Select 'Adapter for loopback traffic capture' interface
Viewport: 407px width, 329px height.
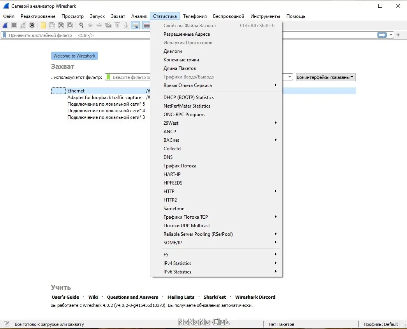[x=104, y=97]
